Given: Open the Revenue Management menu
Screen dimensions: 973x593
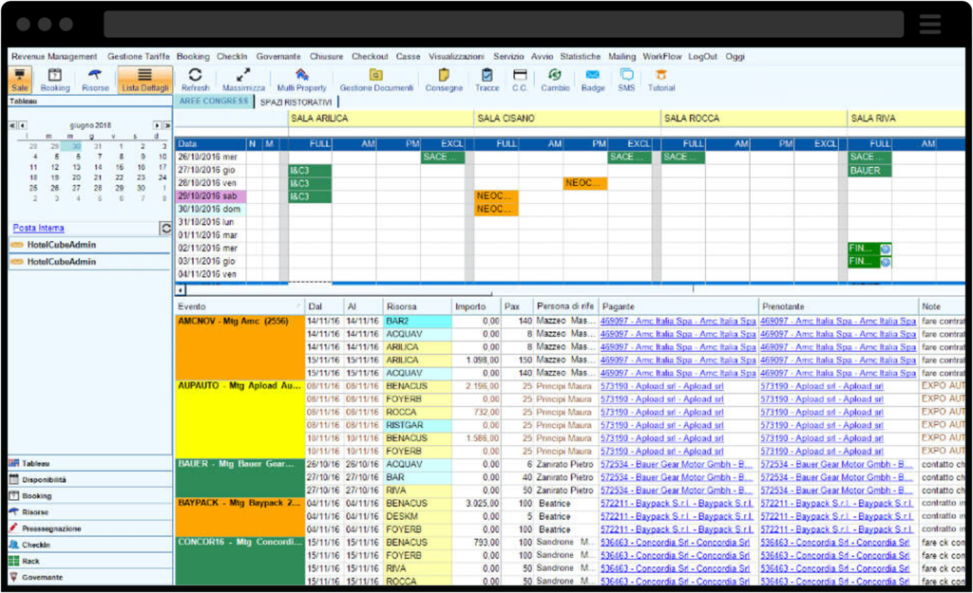Looking at the screenshot, I should 54,56.
